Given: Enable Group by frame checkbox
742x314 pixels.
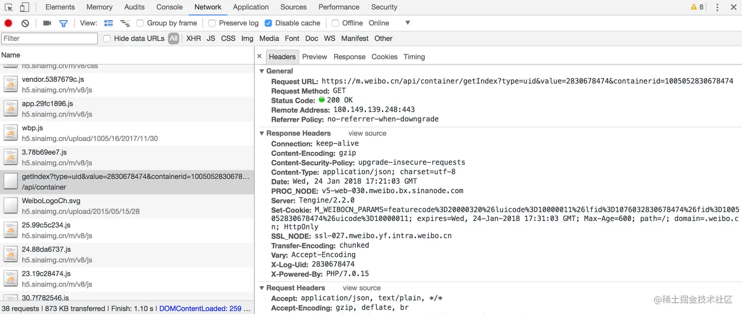Looking at the screenshot, I should 140,23.
